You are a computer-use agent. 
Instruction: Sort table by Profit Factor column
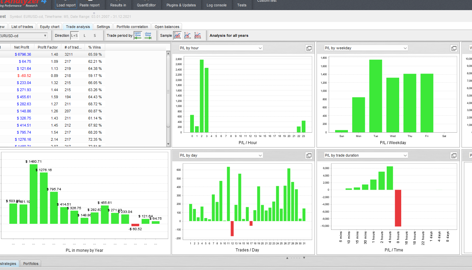tap(48, 47)
